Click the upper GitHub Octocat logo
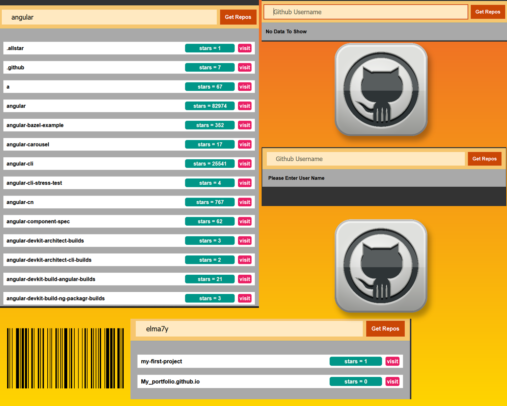 [x=381, y=90]
